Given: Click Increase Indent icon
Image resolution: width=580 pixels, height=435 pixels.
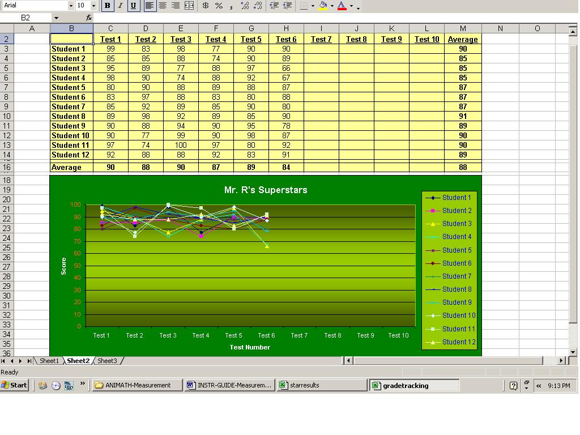Looking at the screenshot, I should tap(287, 6).
